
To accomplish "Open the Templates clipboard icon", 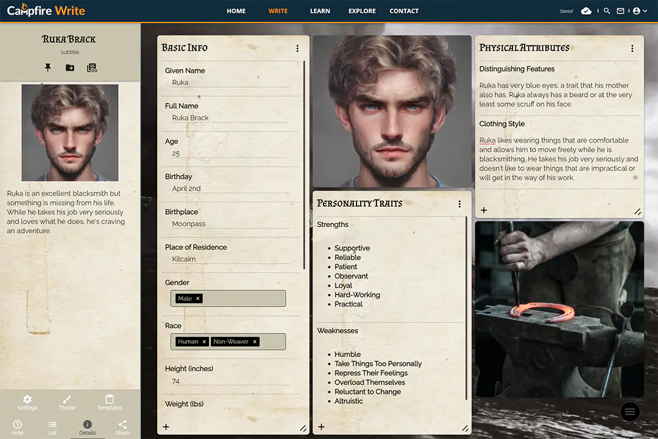I will click(x=110, y=402).
